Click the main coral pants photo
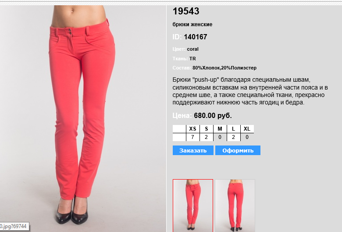 [83, 118]
